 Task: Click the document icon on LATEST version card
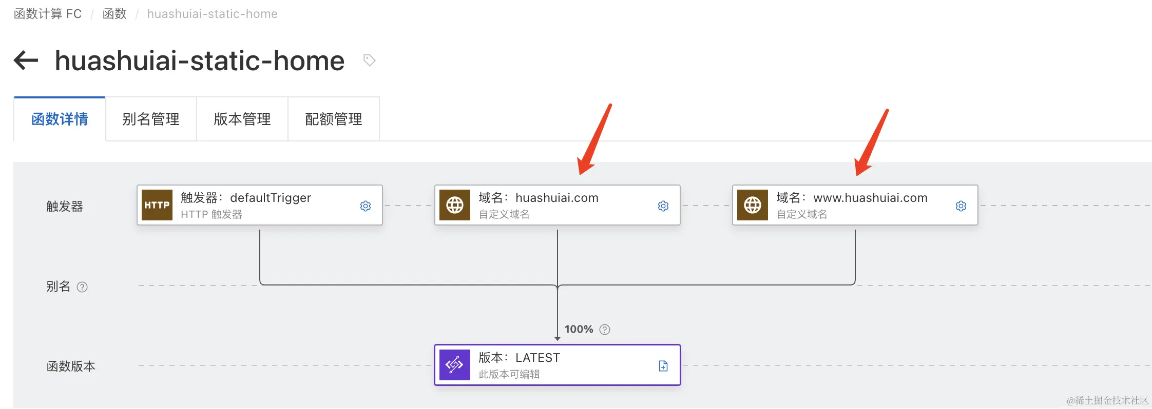coord(663,366)
